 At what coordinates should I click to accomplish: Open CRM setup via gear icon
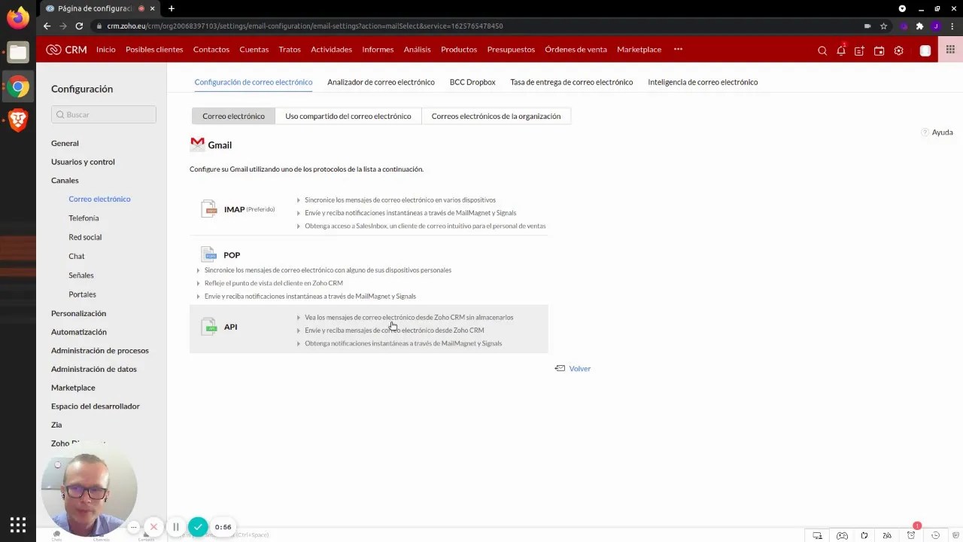click(898, 50)
